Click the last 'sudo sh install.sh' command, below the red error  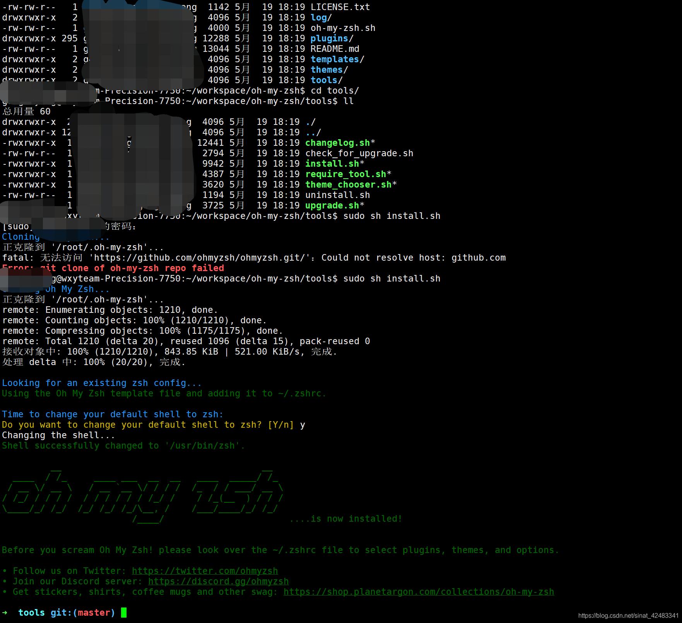tap(392, 278)
